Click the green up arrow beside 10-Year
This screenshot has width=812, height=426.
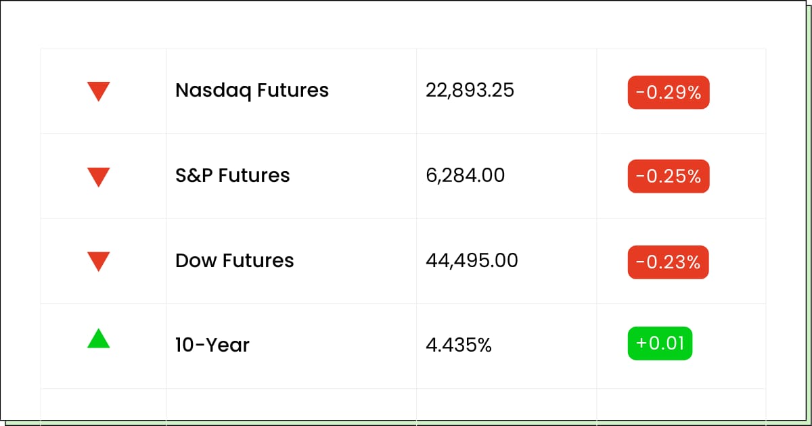(98, 338)
